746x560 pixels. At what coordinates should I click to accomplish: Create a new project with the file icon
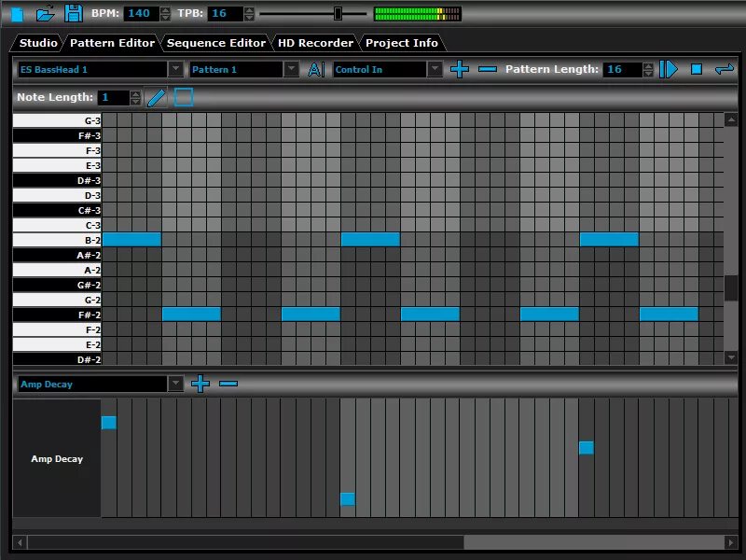tap(18, 14)
